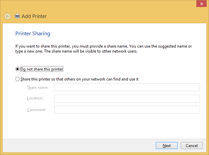Click the 'Location:' field label
Viewport: 209px width, 155px height.
click(x=35, y=98)
